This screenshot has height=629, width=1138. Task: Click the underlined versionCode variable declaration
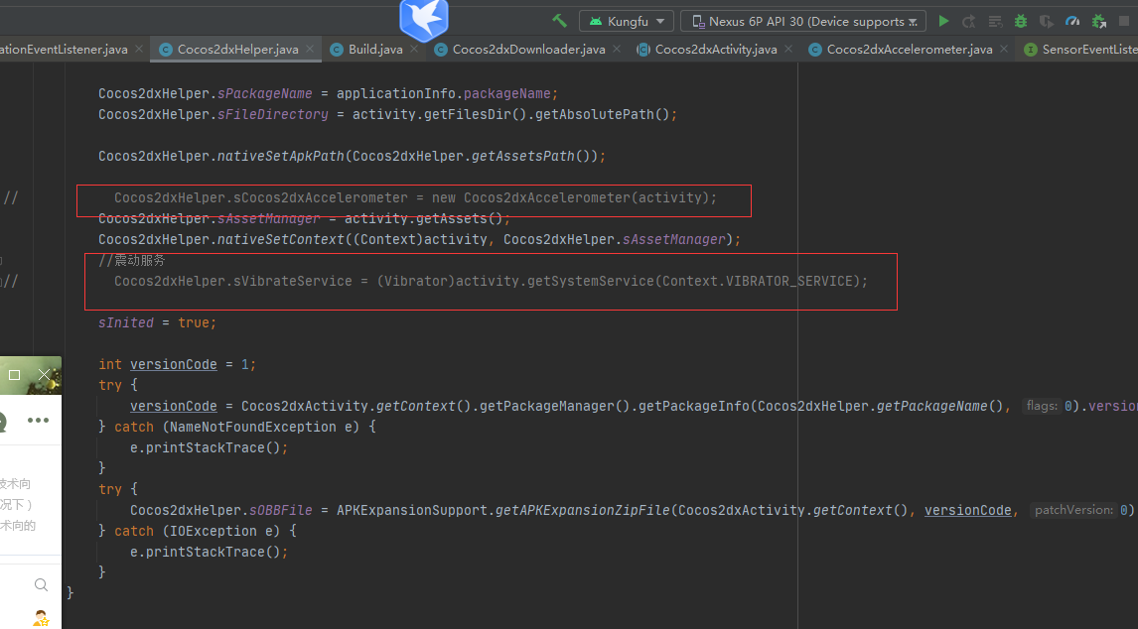click(x=173, y=364)
